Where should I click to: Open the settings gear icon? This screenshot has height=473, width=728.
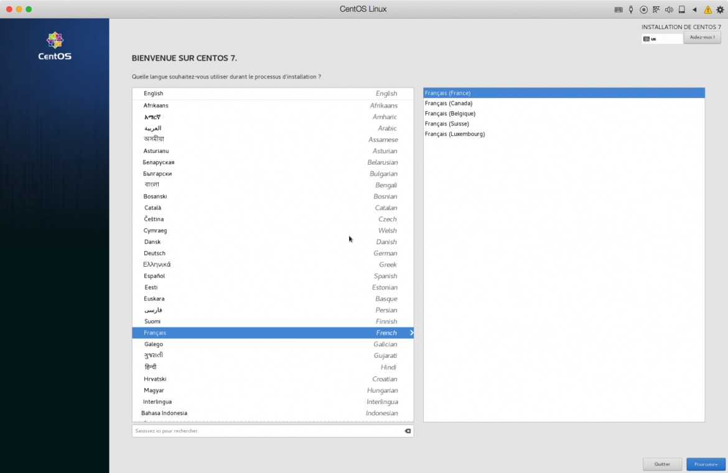720,9
